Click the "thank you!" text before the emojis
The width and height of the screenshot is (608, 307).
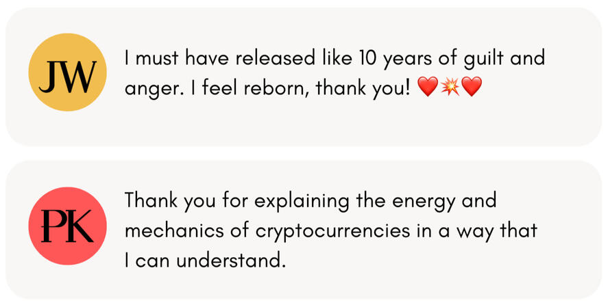363,88
